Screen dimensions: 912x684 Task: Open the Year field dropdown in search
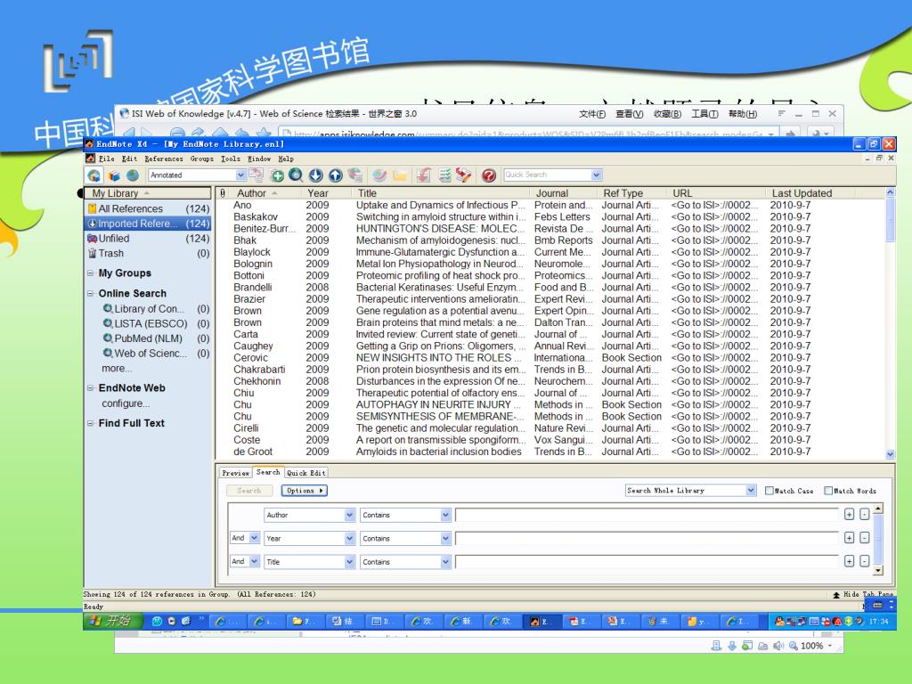[x=349, y=539]
